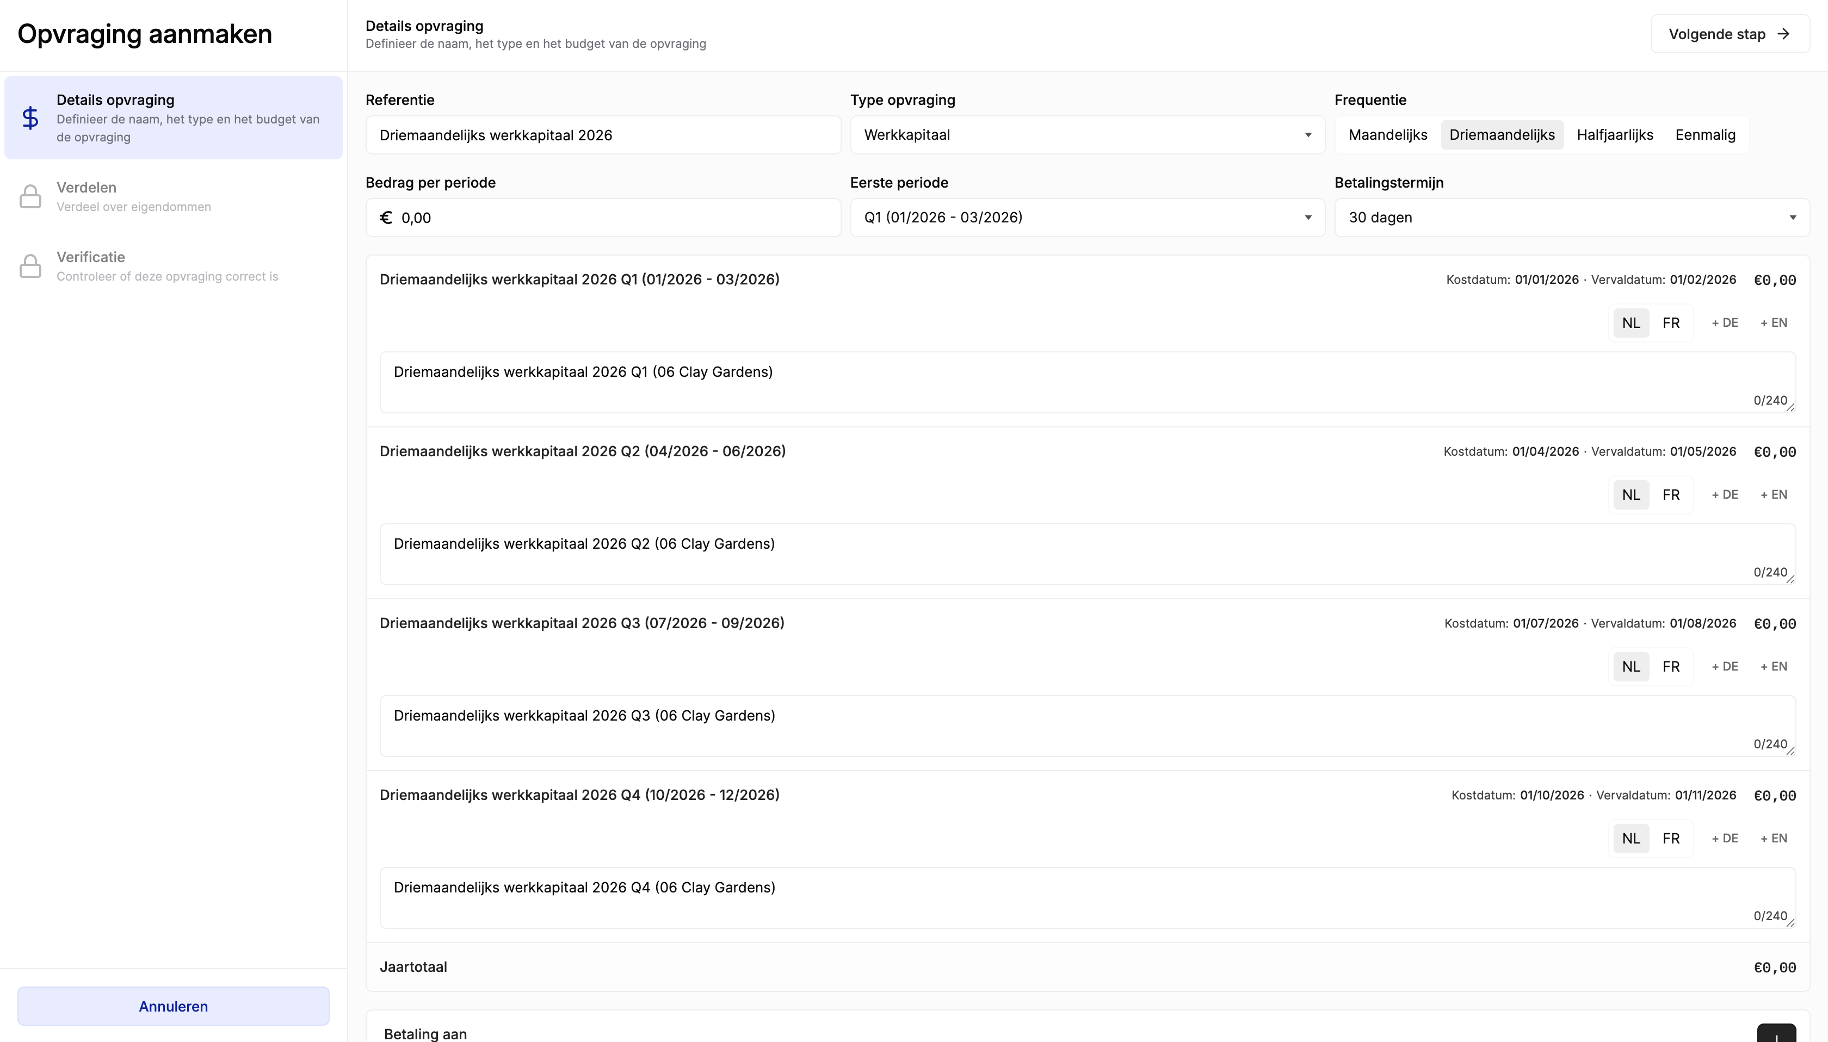The image size is (1828, 1042).
Task: Add EN translation for Q3
Action: click(x=1774, y=666)
